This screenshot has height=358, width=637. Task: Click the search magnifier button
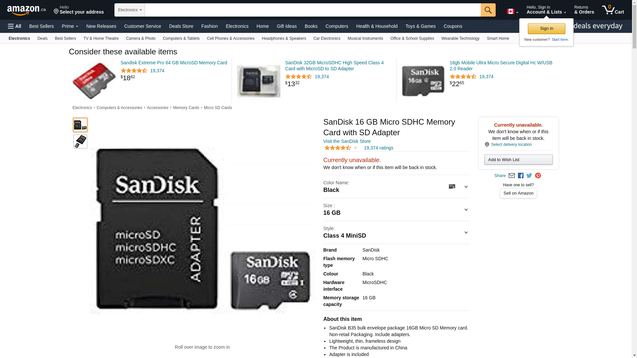click(488, 10)
